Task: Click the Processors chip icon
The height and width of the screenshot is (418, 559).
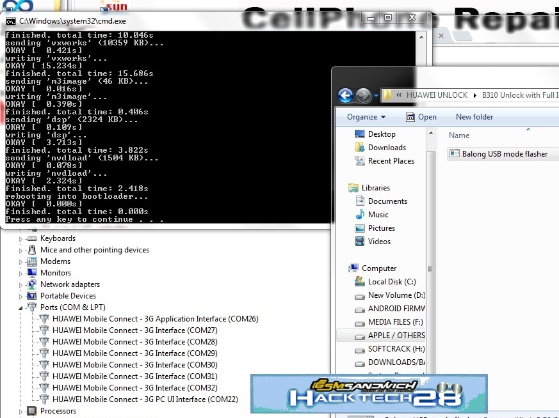Action: click(32, 410)
